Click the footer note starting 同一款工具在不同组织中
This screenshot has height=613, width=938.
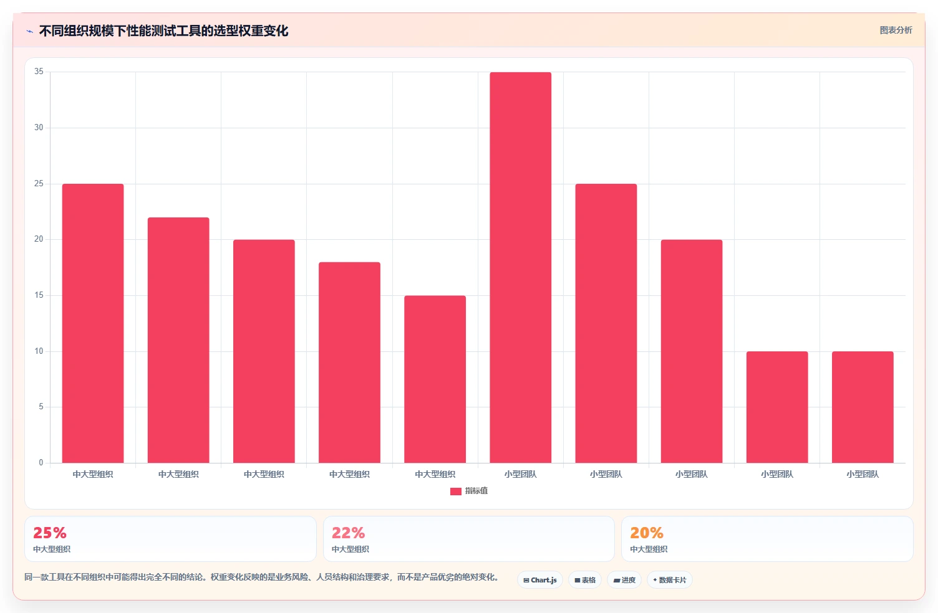click(261, 577)
